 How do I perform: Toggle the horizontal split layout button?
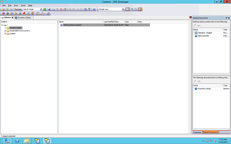point(131,9)
